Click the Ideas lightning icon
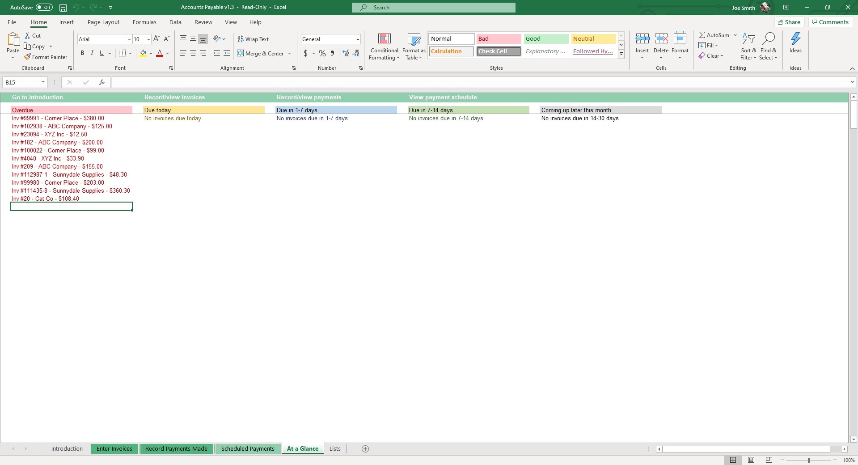 pos(795,39)
